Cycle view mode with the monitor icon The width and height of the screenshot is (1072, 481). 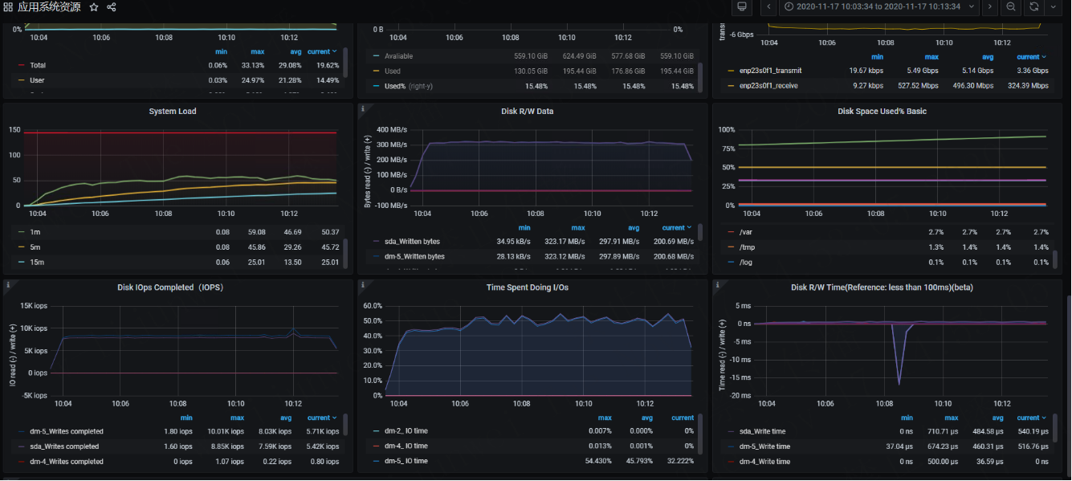click(x=742, y=7)
